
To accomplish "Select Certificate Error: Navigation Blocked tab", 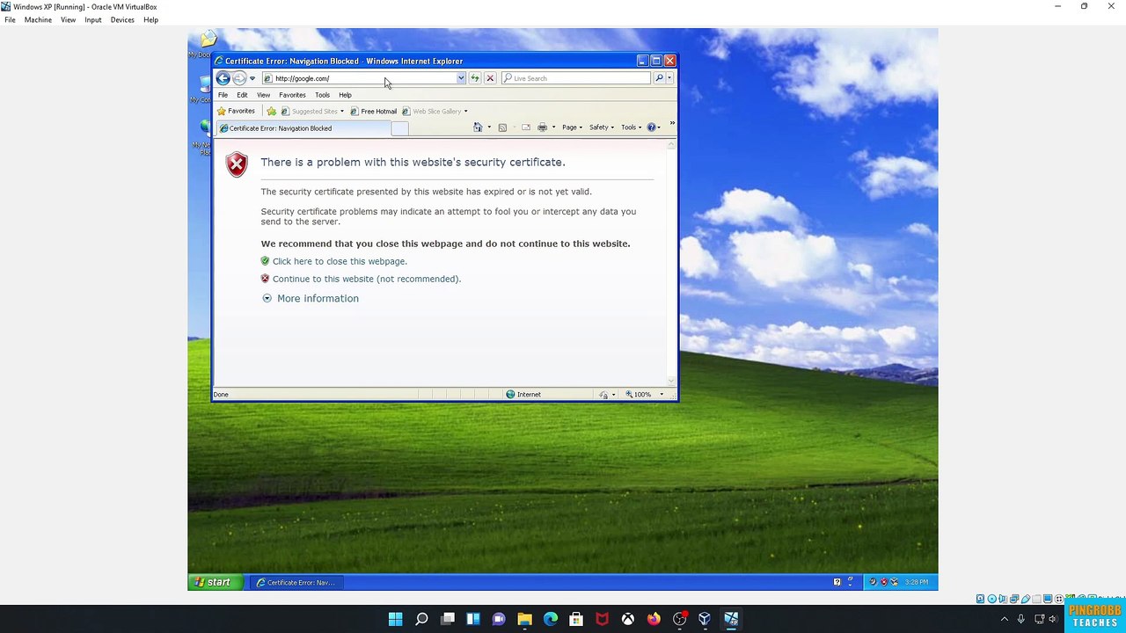I will coord(303,128).
